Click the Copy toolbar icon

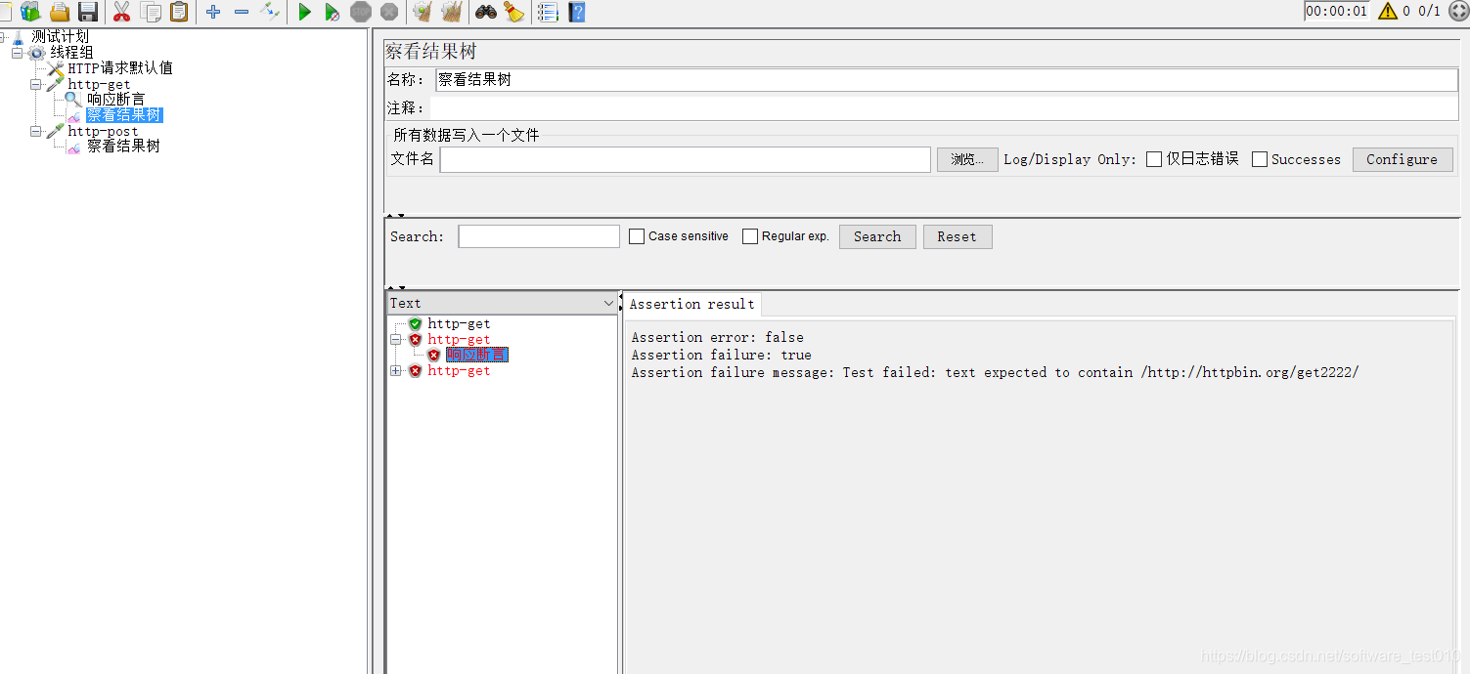tap(151, 12)
